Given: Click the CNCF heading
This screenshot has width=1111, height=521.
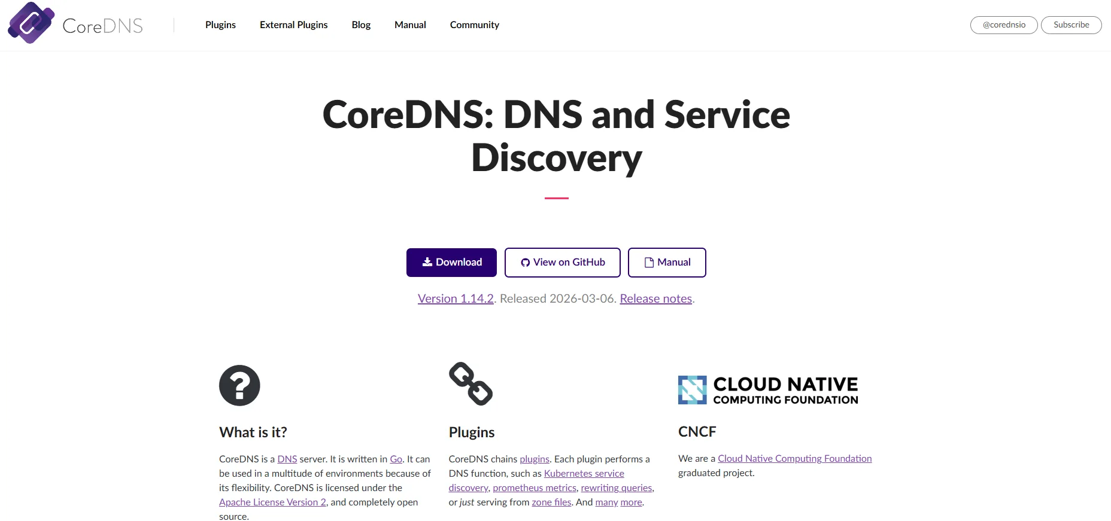Looking at the screenshot, I should 697,431.
